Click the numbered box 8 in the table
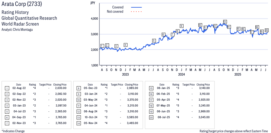The width and height of the screenshot is (271, 133). tap(78, 88)
